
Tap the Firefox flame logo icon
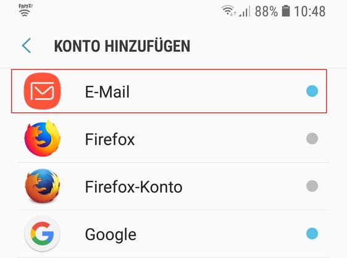(42, 138)
